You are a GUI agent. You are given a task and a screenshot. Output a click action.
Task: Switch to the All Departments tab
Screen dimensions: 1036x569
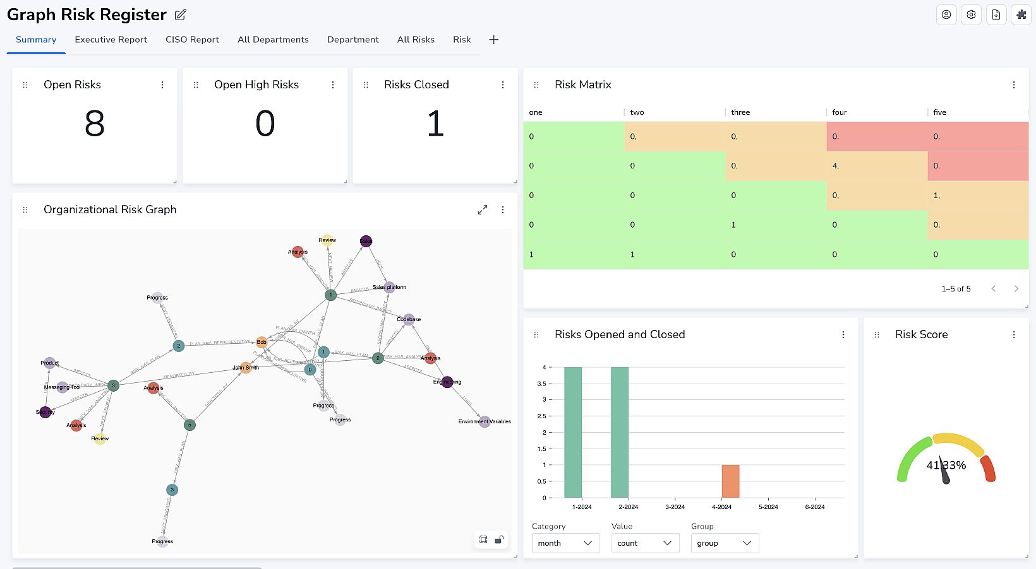click(274, 40)
